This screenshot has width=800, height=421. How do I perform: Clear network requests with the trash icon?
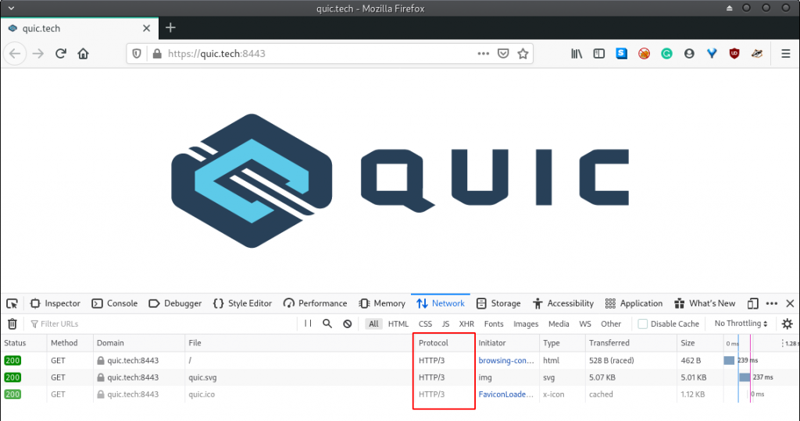coord(12,324)
